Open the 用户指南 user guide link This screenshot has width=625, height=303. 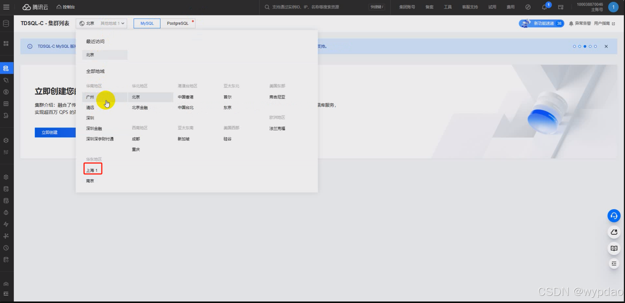[x=604, y=23]
